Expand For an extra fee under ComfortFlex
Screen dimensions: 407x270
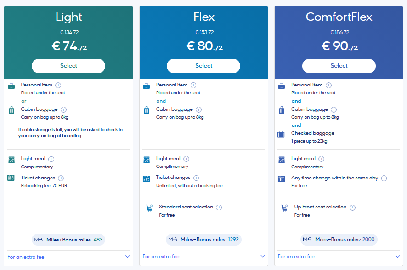coord(339,256)
